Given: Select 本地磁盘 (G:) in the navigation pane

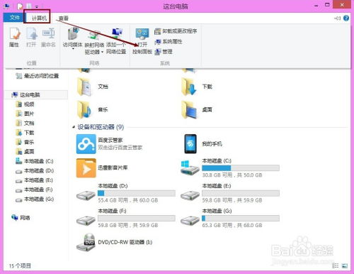Looking at the screenshot, I should pyautogui.click(x=35, y=199).
